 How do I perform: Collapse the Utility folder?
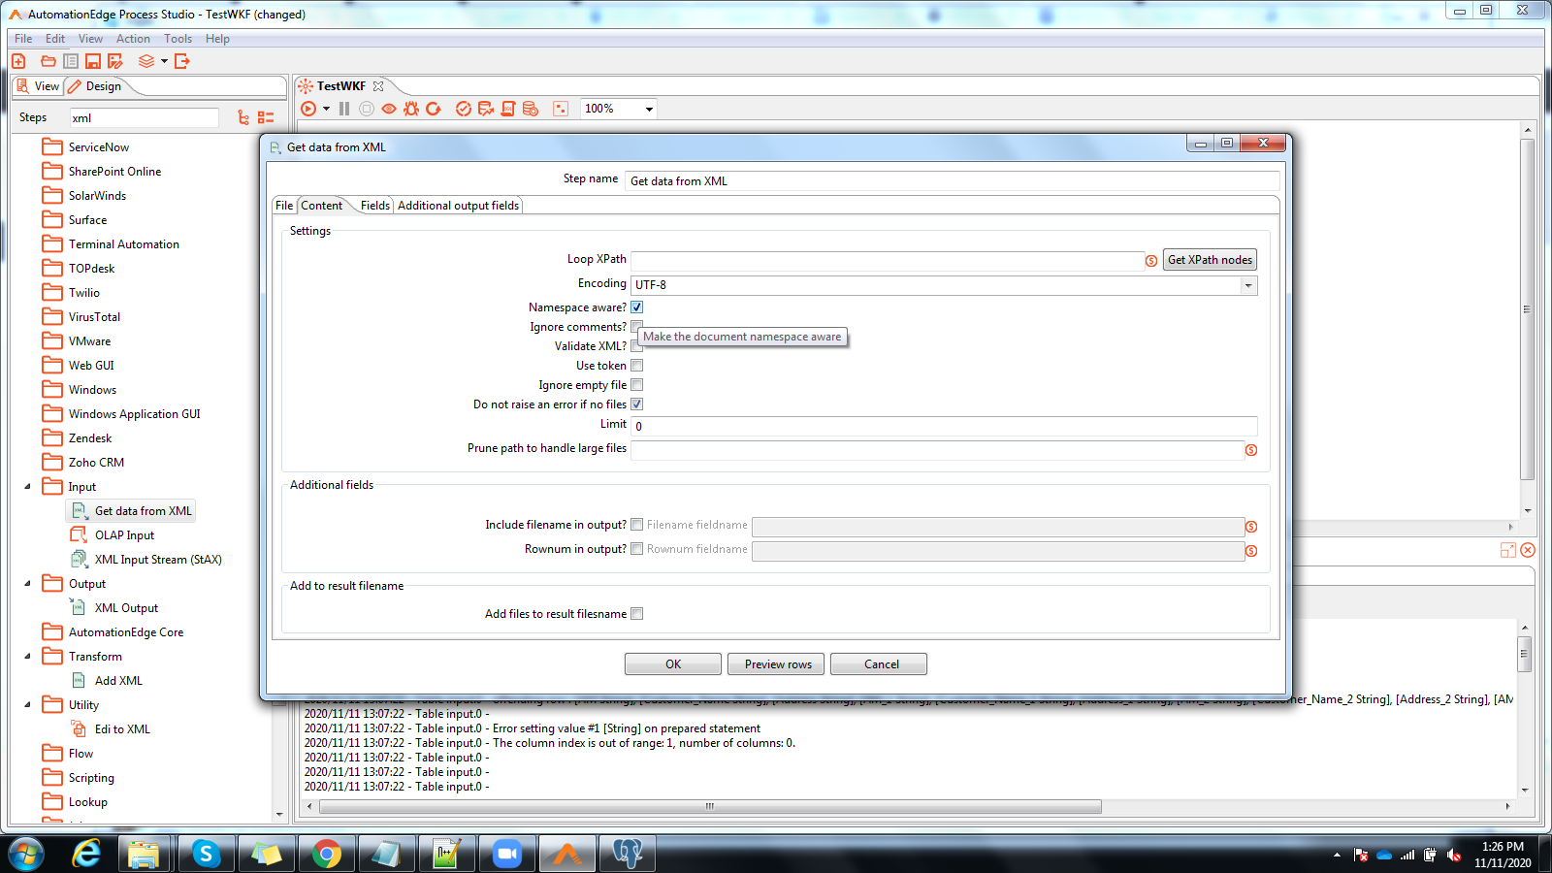click(27, 705)
